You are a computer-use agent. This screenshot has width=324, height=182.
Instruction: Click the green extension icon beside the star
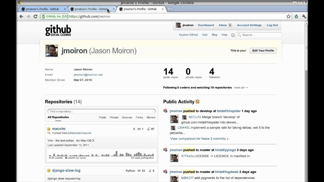click(296, 16)
